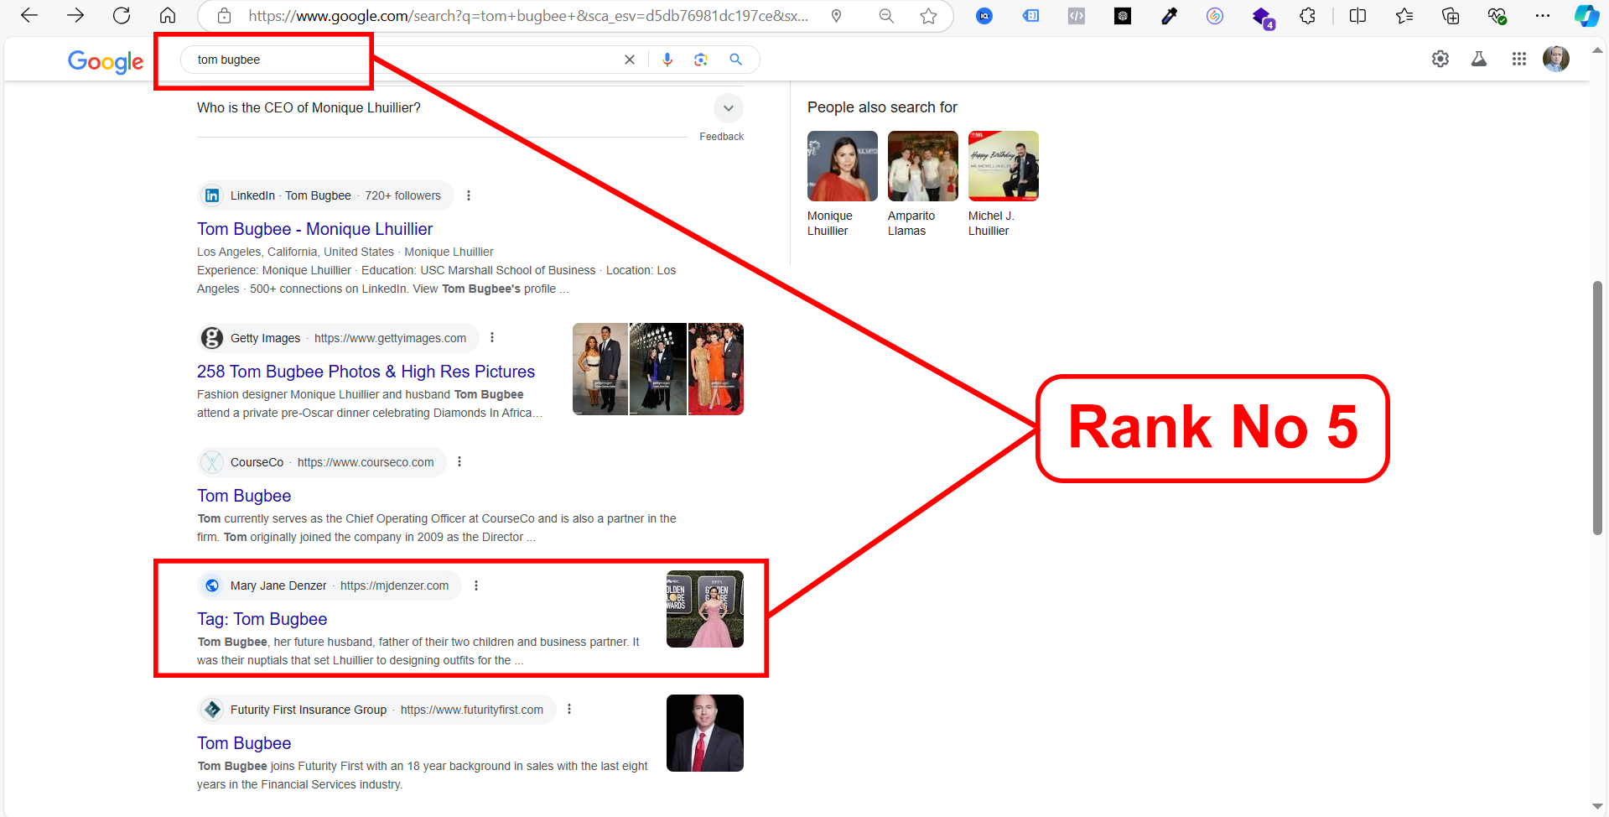
Task: Add page to favorites star icon
Action: [x=928, y=16]
